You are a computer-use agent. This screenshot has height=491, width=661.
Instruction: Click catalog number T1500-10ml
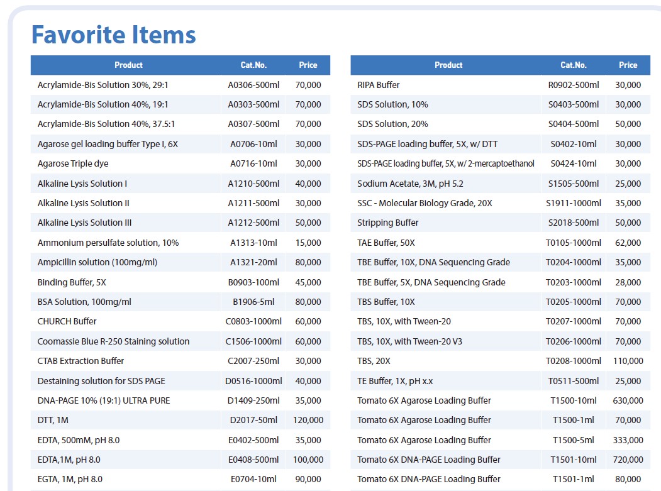point(574,400)
